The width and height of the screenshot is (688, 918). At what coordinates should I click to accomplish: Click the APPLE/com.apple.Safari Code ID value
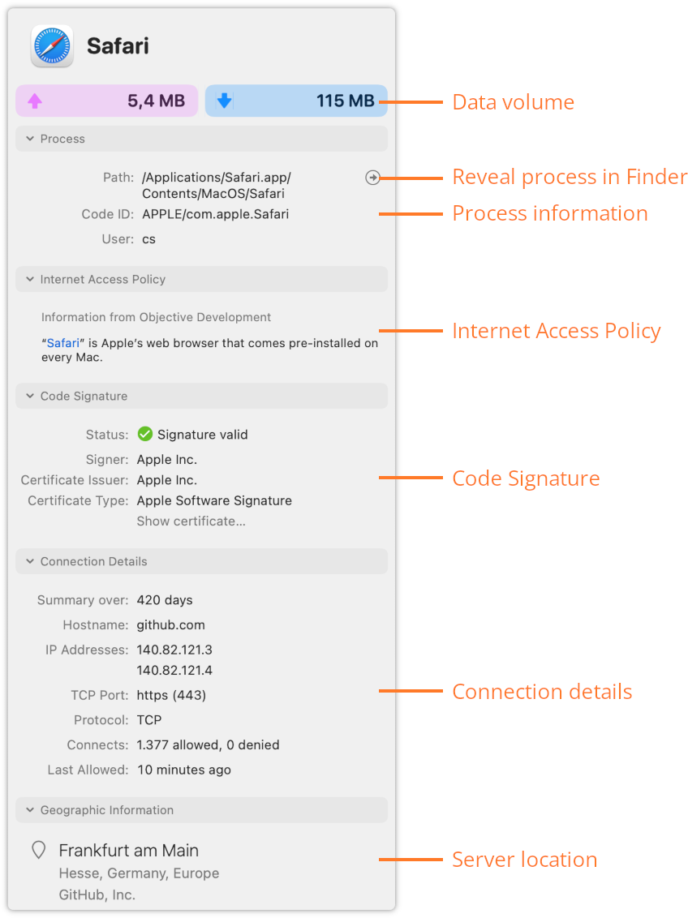[x=216, y=214]
